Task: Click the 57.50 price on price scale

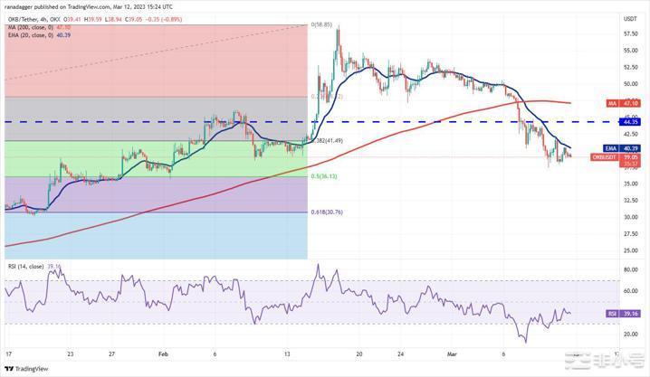Action: point(630,34)
